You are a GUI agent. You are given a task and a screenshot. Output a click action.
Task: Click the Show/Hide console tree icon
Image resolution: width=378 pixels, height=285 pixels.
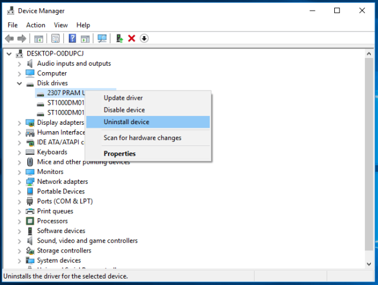[x=38, y=38]
